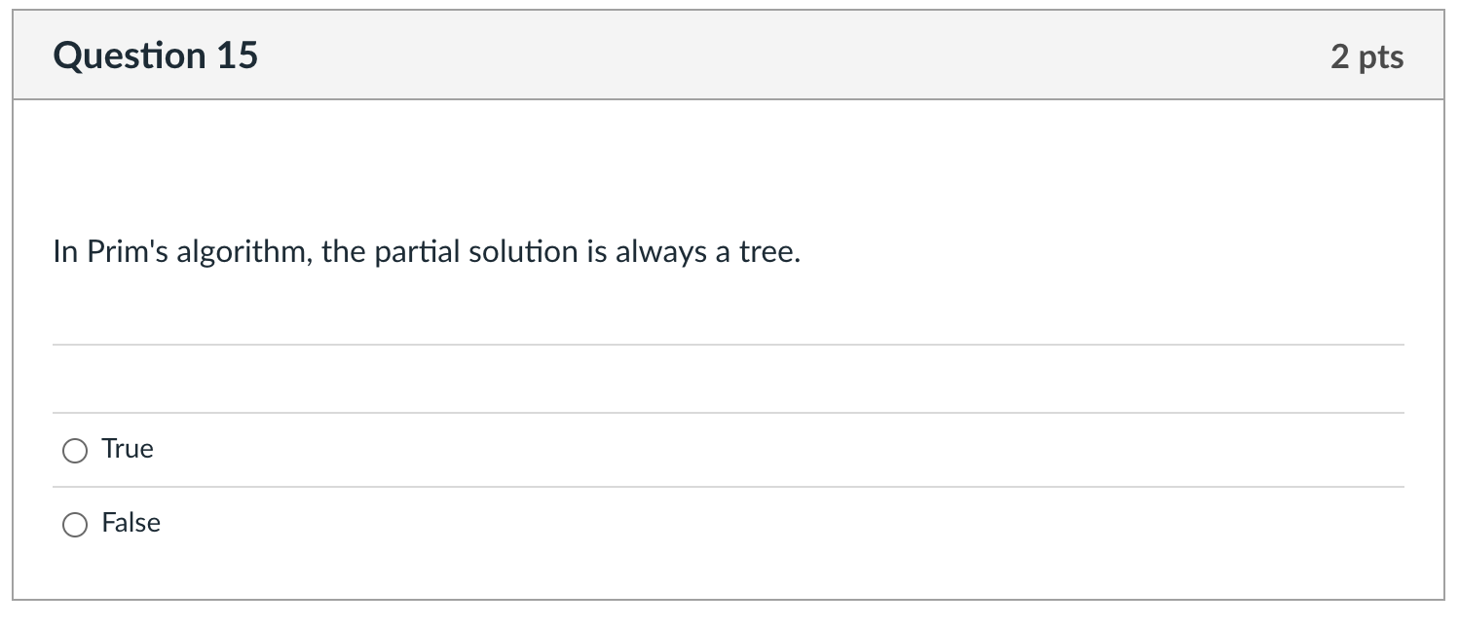This screenshot has width=1459, height=629.
Task: Click the row containing the False option
Action: click(390, 524)
